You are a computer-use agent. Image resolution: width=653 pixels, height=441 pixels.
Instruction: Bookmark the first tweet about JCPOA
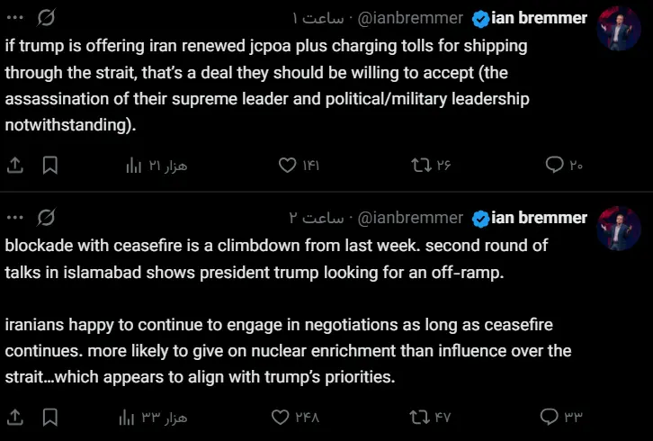click(x=50, y=165)
